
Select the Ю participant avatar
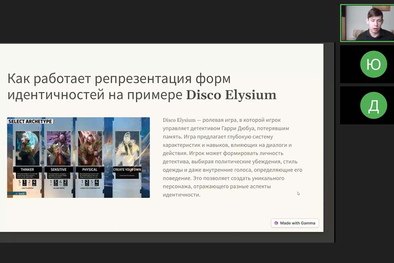point(374,64)
